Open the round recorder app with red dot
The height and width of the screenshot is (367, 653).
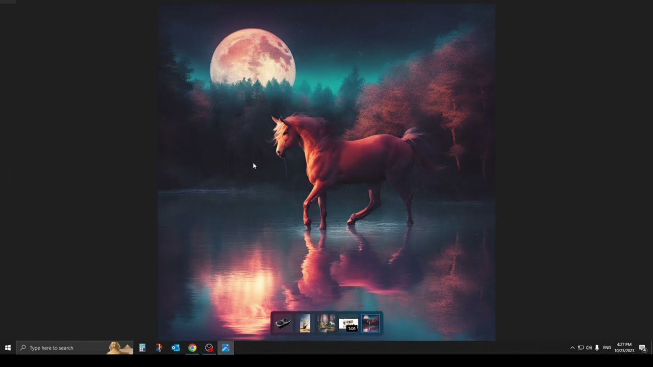(x=209, y=348)
